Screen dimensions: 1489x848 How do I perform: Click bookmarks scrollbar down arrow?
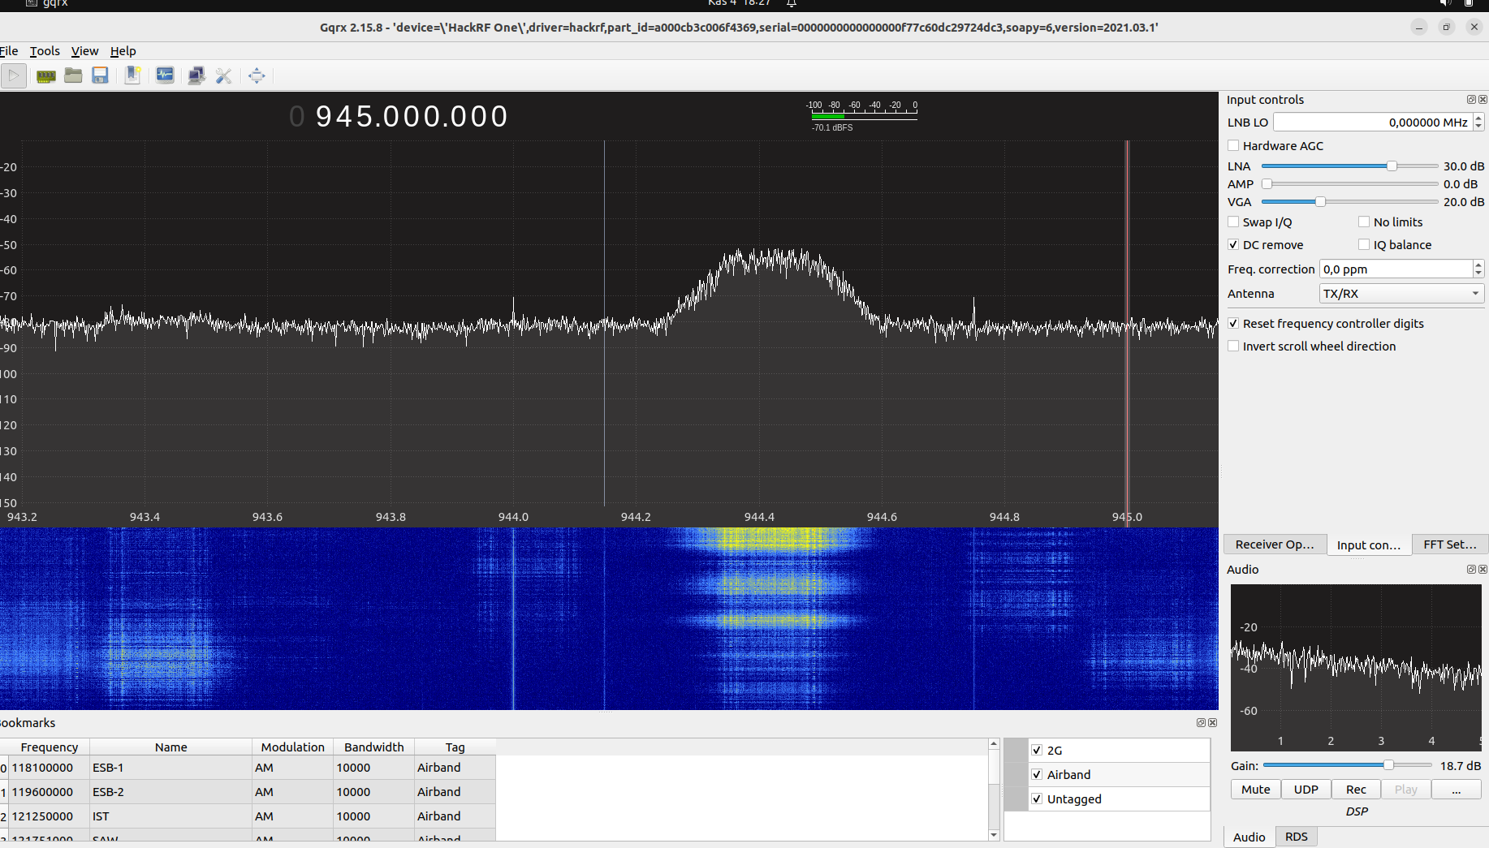pyautogui.click(x=994, y=835)
